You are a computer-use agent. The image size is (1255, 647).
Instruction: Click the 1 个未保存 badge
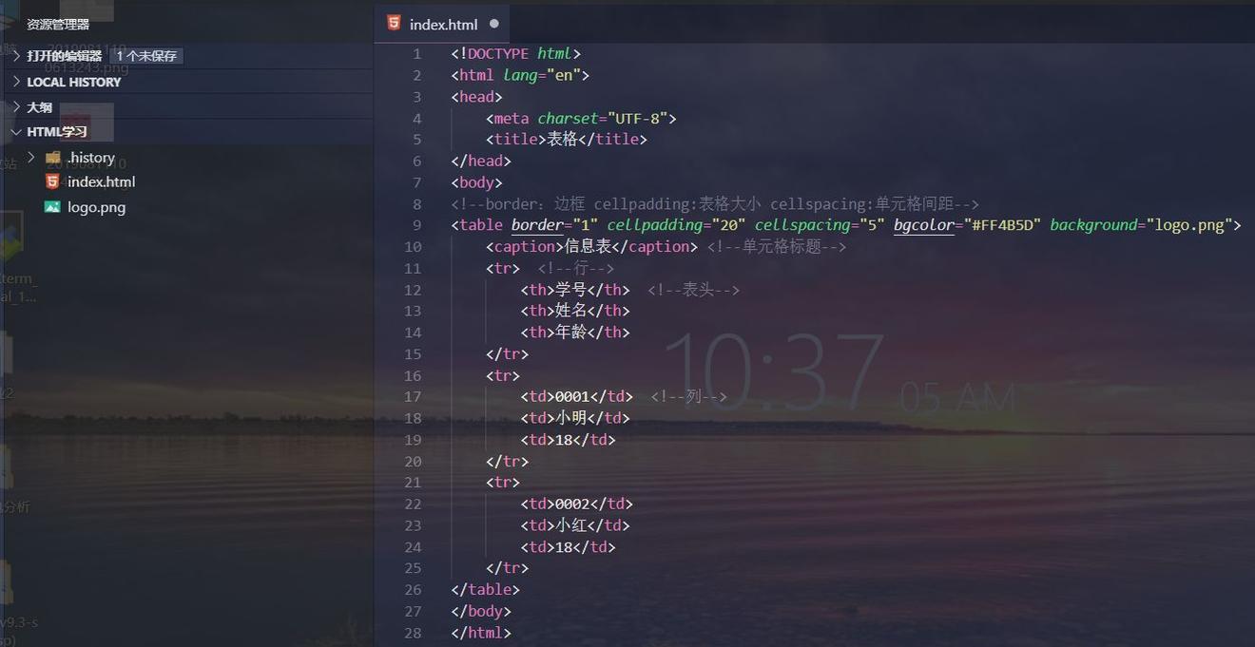click(146, 56)
